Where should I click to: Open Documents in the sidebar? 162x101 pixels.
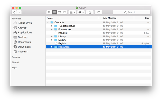pos(22,42)
